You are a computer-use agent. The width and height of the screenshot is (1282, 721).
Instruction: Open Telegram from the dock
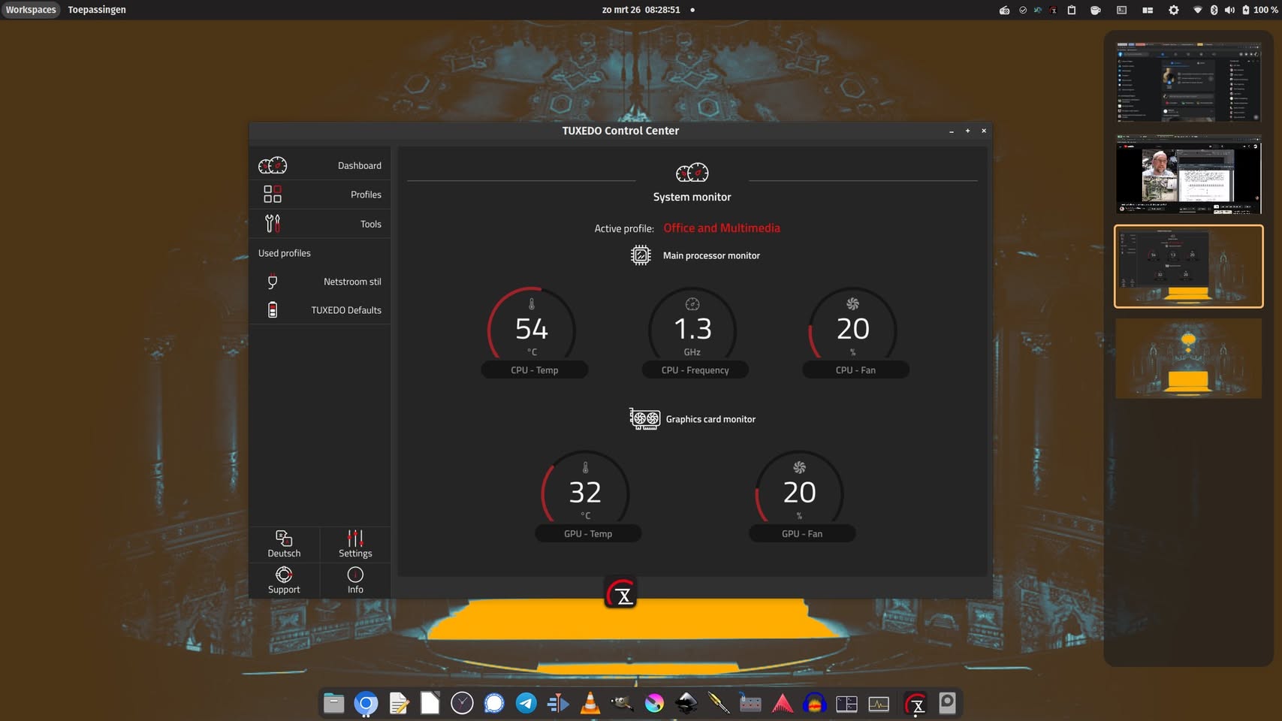tap(526, 703)
